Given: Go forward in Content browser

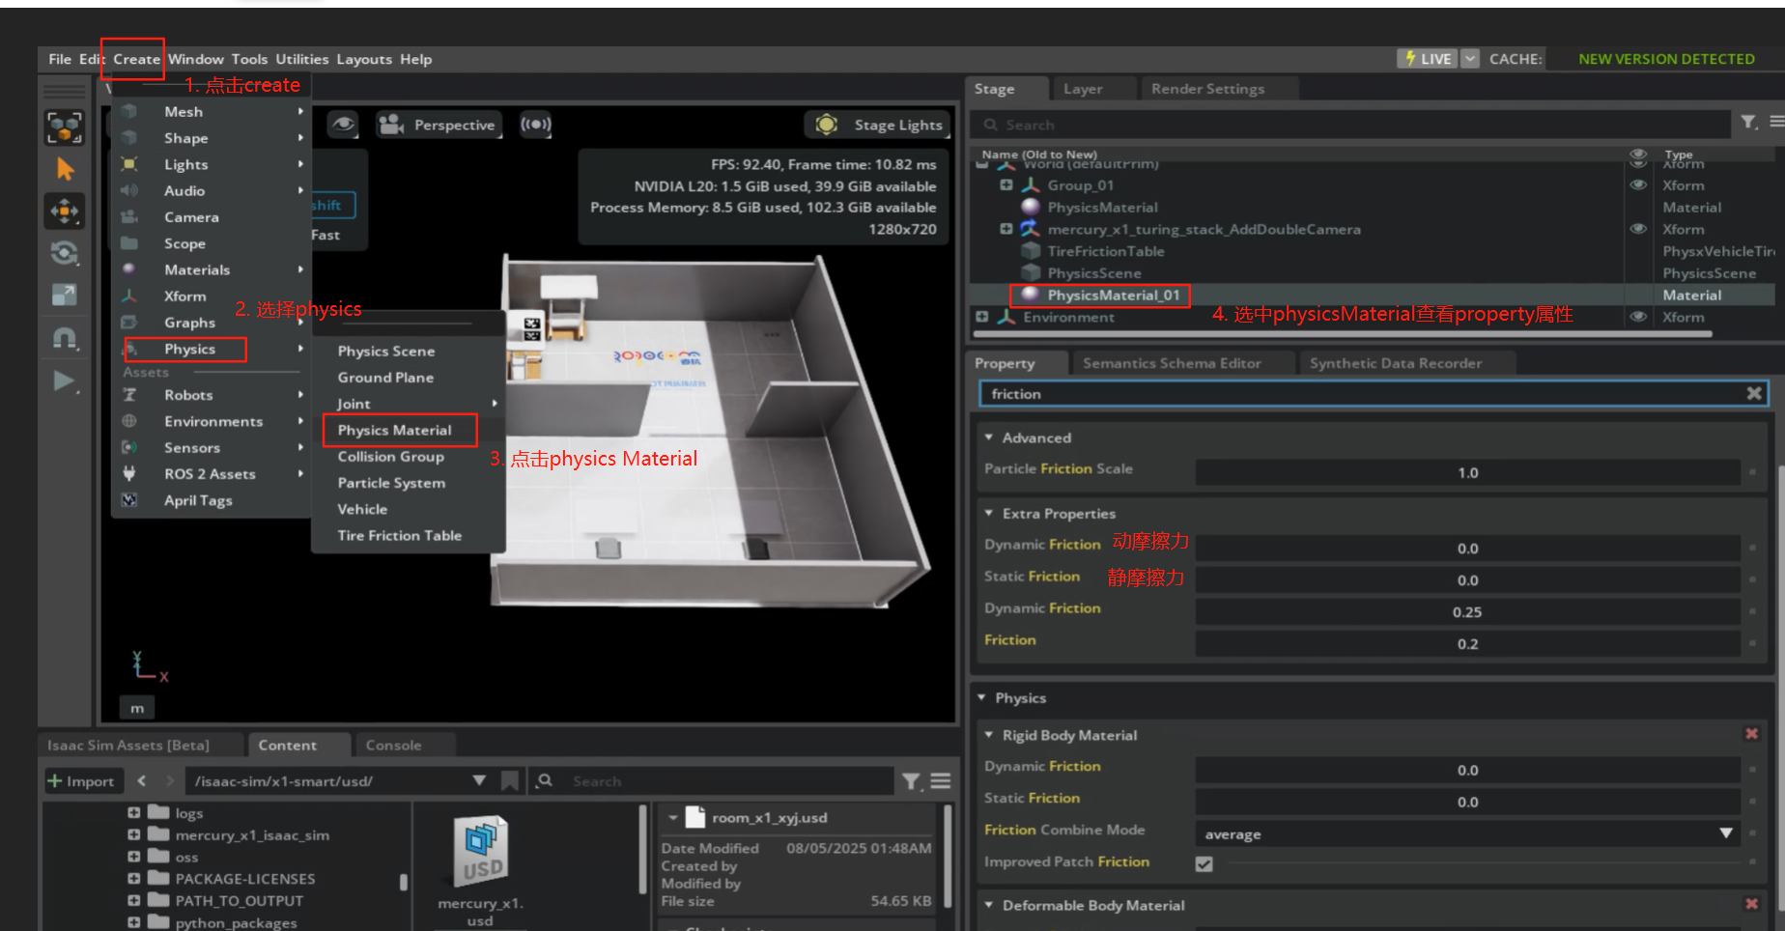Looking at the screenshot, I should (170, 780).
